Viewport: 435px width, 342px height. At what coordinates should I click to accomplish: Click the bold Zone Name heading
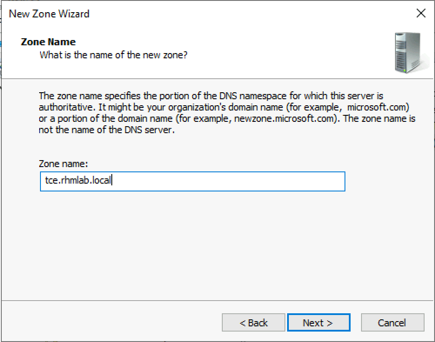pos(48,42)
